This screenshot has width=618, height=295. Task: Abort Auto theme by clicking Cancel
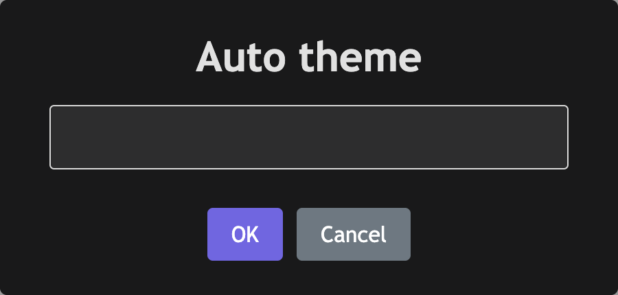(x=354, y=235)
